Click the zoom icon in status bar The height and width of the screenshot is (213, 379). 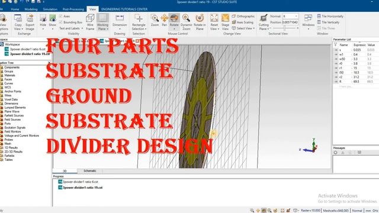[252, 211]
